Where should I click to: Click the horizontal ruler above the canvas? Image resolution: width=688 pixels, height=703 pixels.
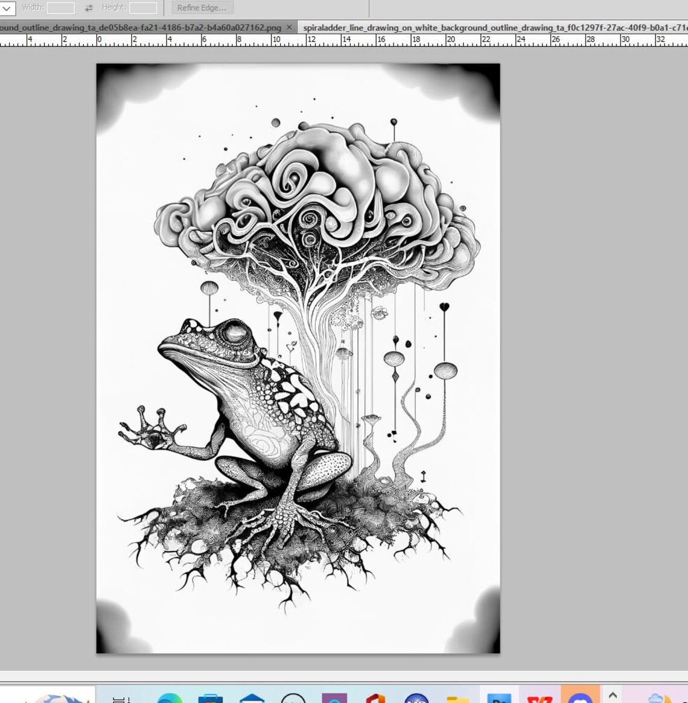(x=302, y=42)
